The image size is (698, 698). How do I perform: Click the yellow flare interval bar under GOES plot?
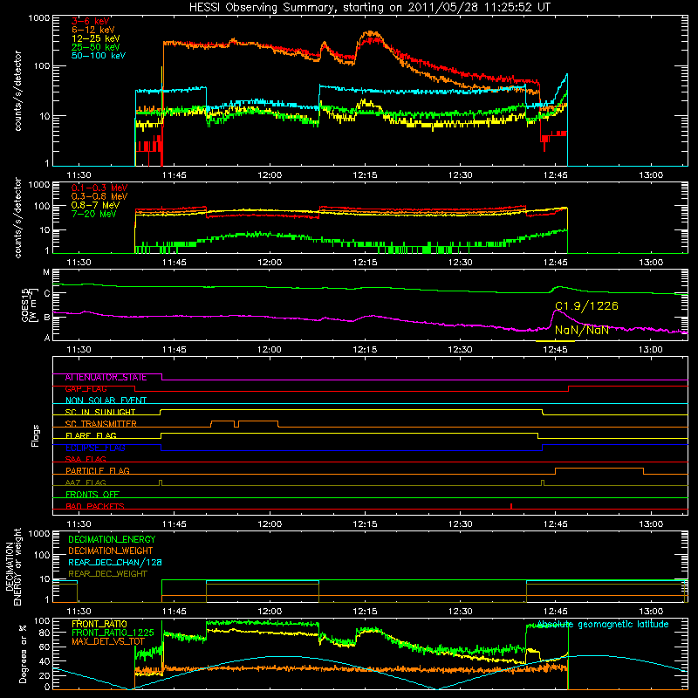pos(555,341)
